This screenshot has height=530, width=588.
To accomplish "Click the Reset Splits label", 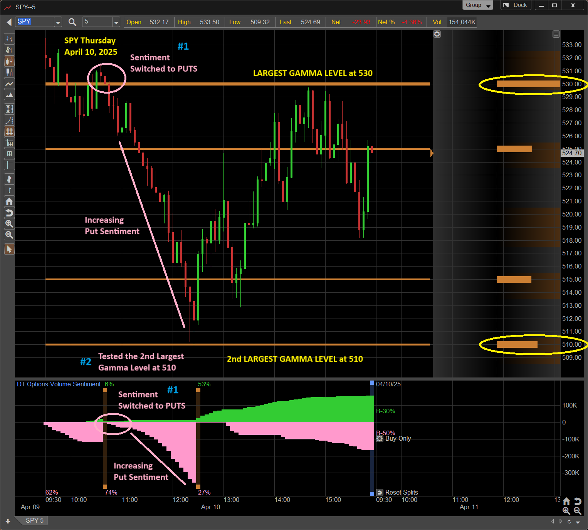I will 402,492.
